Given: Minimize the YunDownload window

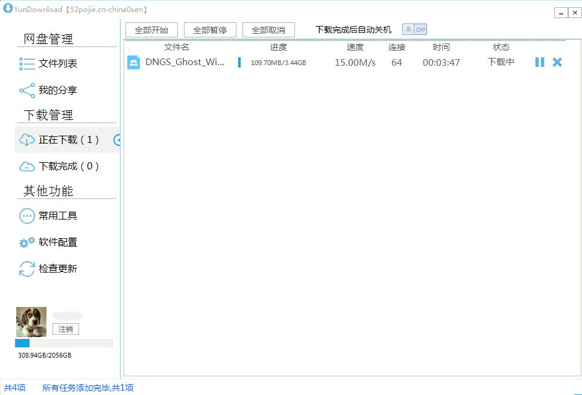Looking at the screenshot, I should coord(561,13).
